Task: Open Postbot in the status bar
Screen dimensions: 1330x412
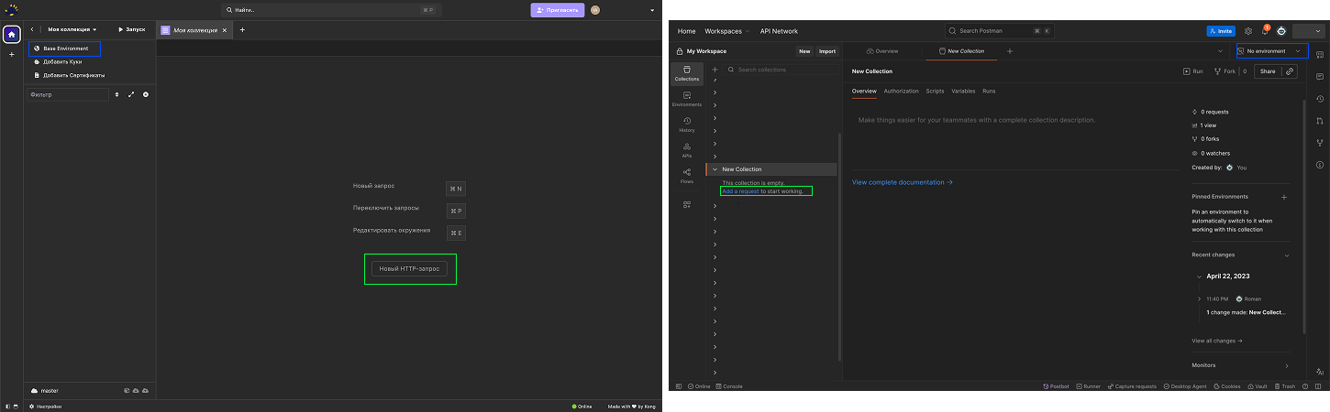Action: click(1056, 386)
